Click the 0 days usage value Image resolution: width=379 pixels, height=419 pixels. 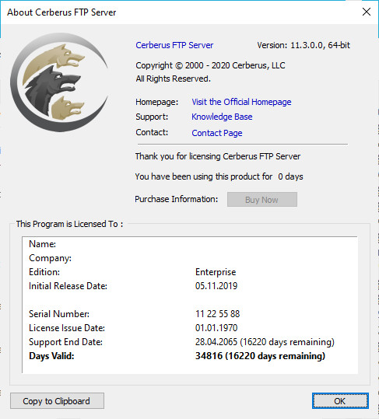click(290, 176)
